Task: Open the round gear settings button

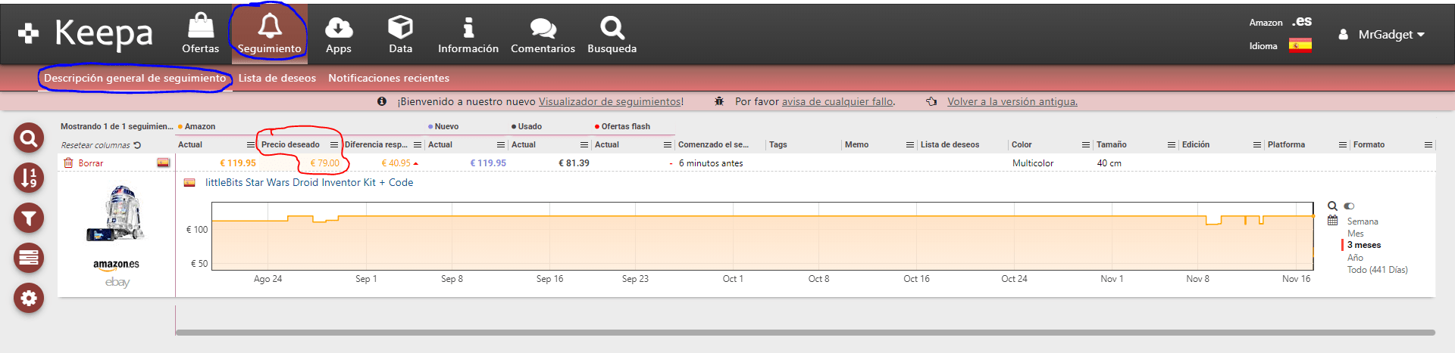Action: 29,298
